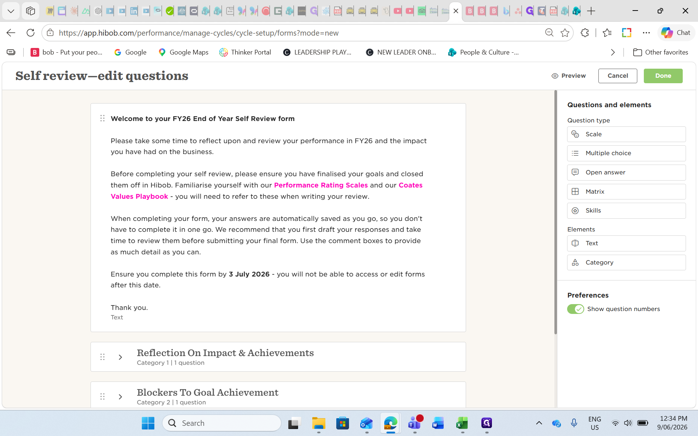Open the Windows Start menu
Image resolution: width=698 pixels, height=436 pixels.
pyautogui.click(x=148, y=423)
